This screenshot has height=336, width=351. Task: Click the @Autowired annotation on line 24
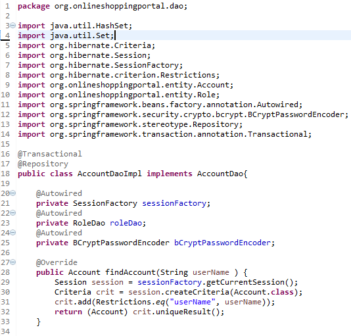coord(59,233)
